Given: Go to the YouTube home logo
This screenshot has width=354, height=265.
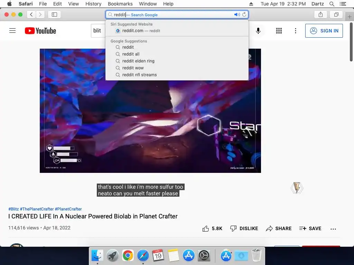Looking at the screenshot, I should 40,31.
